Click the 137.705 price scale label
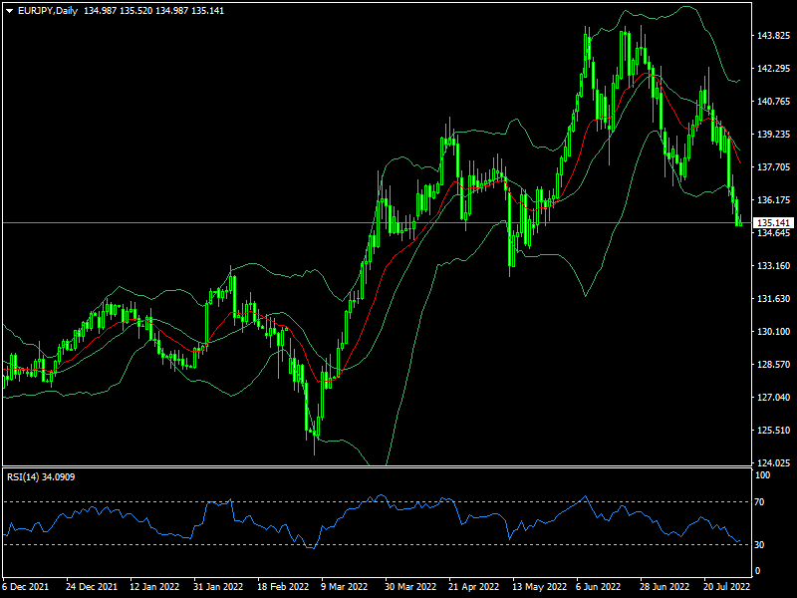The height and width of the screenshot is (598, 797). 774,167
